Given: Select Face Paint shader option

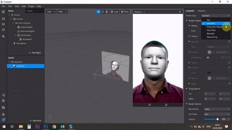Looking at the screenshot, I should [x=216, y=30].
